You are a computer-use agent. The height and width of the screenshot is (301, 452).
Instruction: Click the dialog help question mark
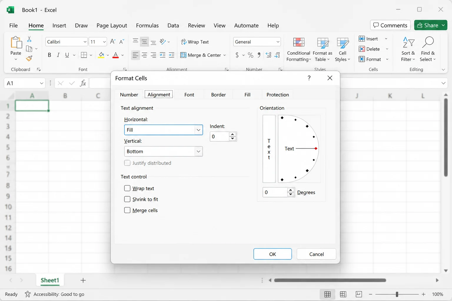pyautogui.click(x=309, y=78)
